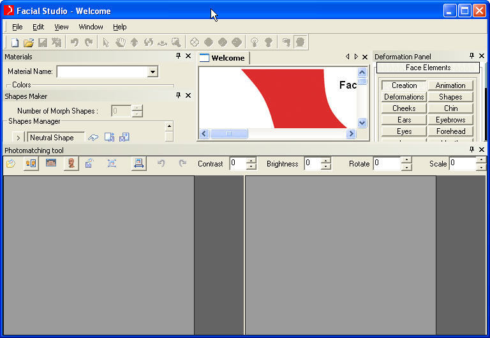Image resolution: width=490 pixels, height=338 pixels.
Task: Decrease Brightness with the down stepper
Action: pos(325,167)
